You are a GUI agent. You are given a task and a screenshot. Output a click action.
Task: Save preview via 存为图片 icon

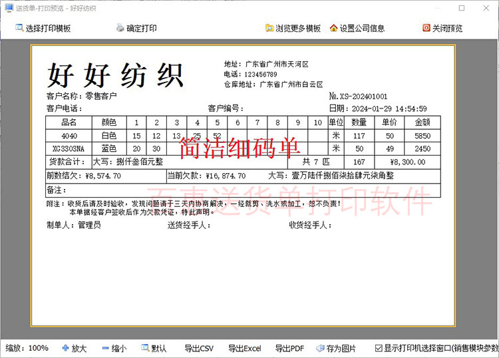[320, 348]
